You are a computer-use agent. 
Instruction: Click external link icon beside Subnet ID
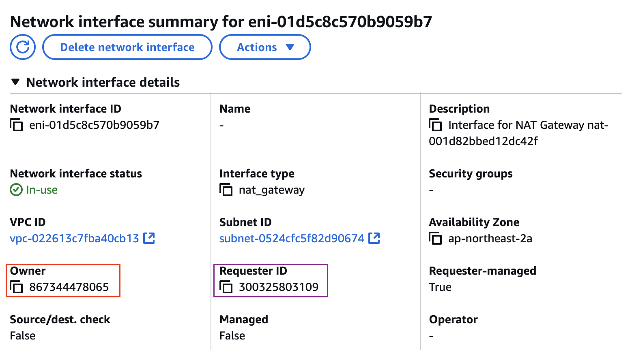374,238
